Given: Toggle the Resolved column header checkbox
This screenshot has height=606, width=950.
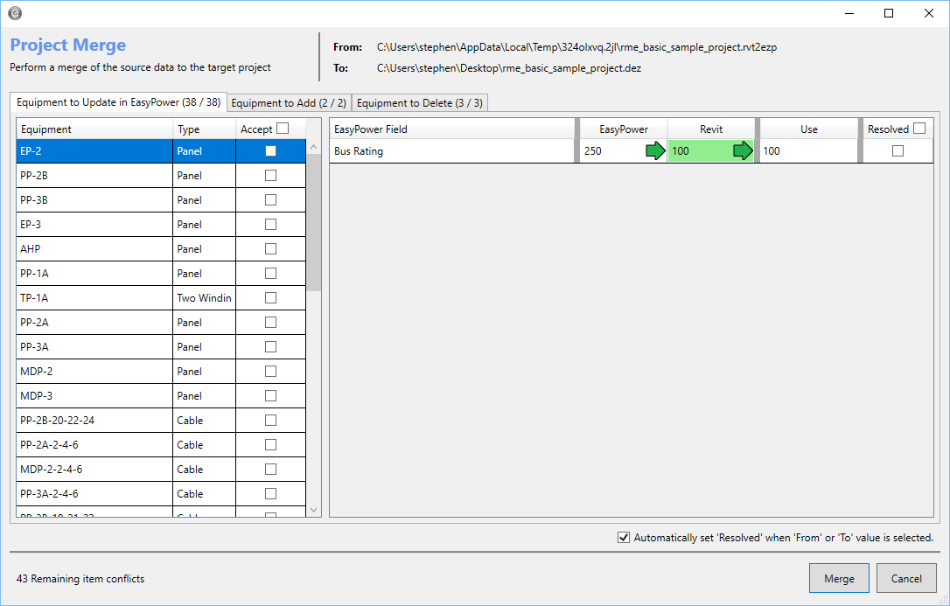Looking at the screenshot, I should [x=919, y=129].
